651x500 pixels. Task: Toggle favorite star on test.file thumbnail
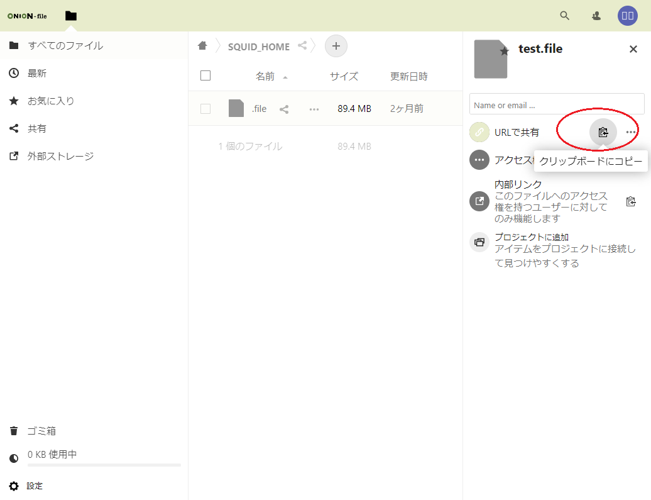coord(504,52)
